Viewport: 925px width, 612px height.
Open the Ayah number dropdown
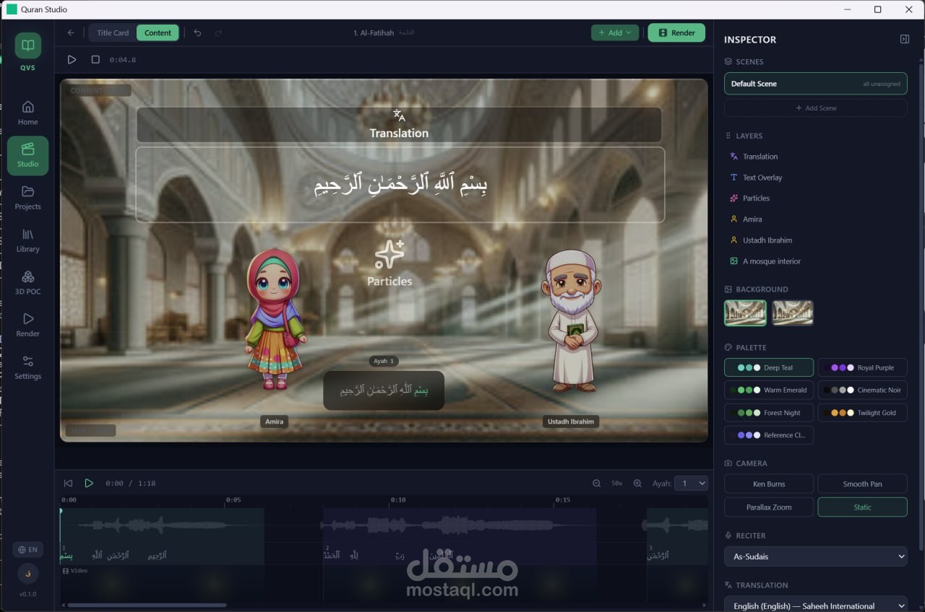pyautogui.click(x=691, y=483)
